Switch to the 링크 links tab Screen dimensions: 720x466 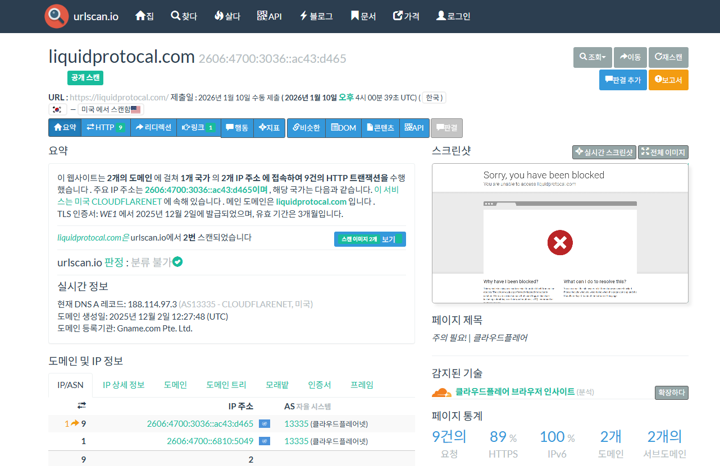click(x=199, y=128)
